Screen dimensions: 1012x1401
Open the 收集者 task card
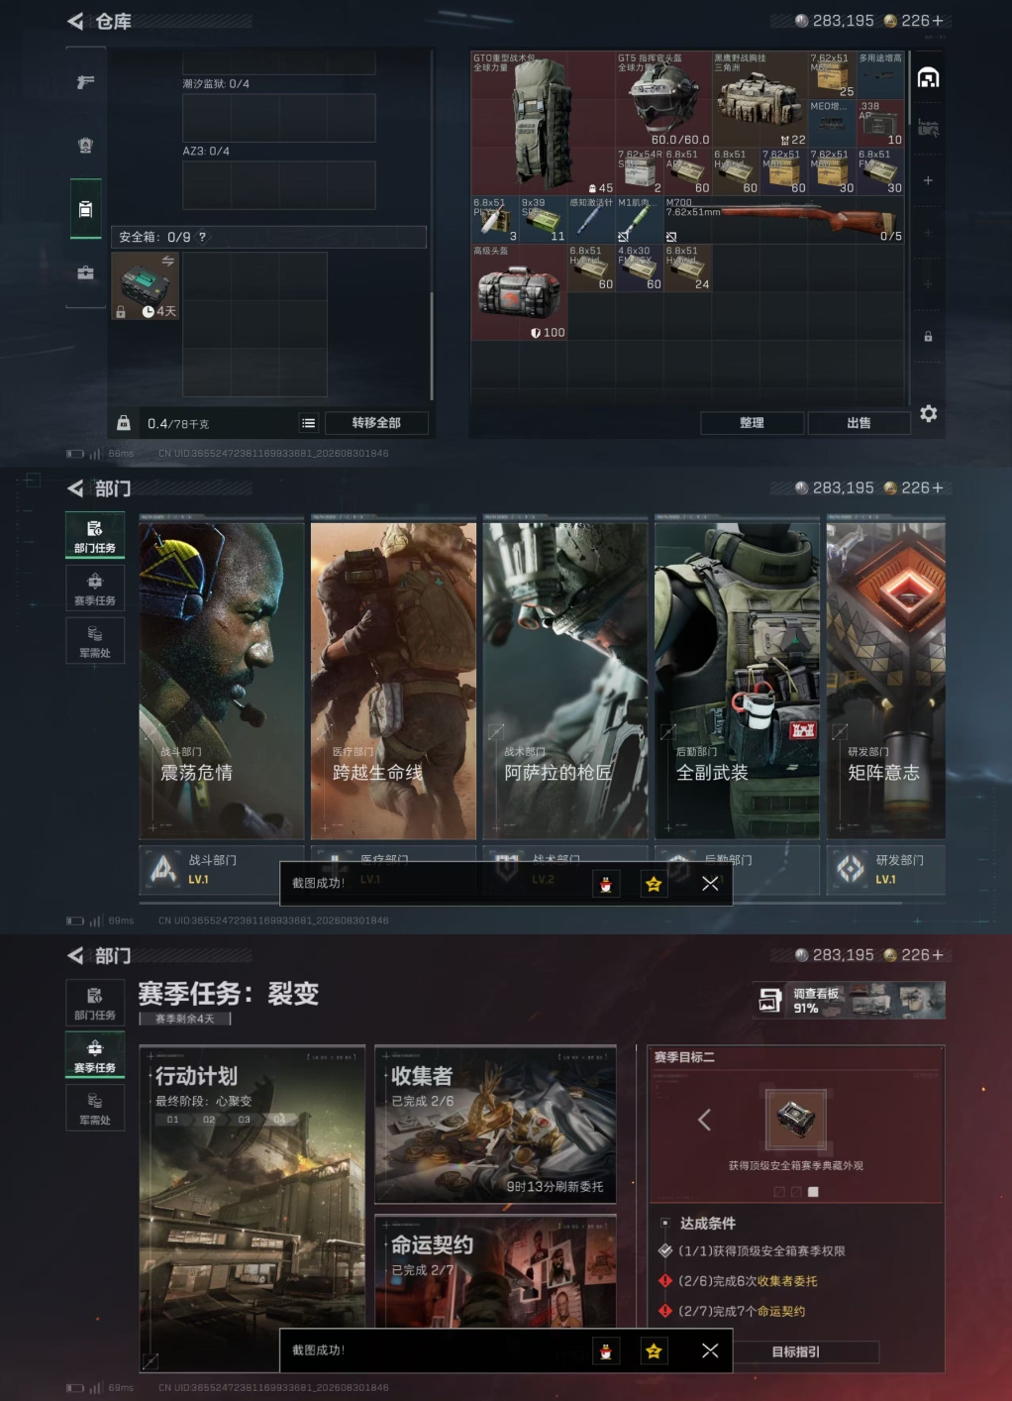coord(495,1124)
